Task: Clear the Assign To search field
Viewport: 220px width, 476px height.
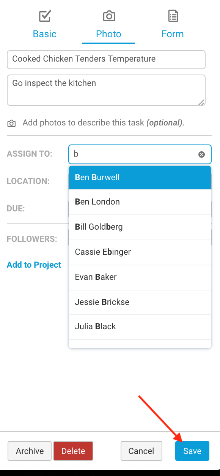Action: coord(202,154)
